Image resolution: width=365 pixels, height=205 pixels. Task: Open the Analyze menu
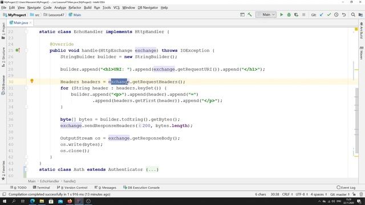(x=60, y=7)
